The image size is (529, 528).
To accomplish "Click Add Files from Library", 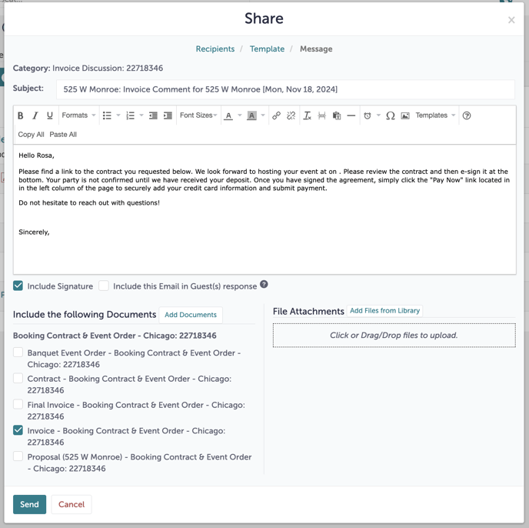I will tap(384, 311).
